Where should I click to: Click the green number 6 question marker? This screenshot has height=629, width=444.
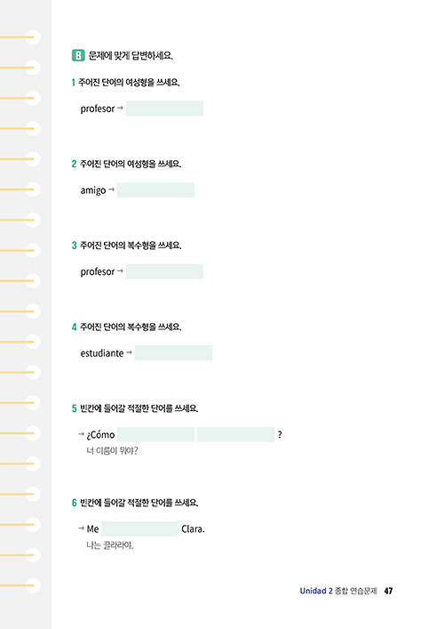(x=74, y=503)
